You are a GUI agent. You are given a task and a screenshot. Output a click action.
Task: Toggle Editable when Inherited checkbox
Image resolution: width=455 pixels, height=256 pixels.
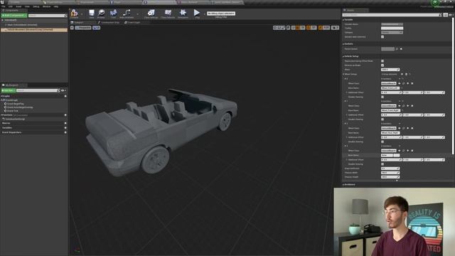tap(382, 37)
